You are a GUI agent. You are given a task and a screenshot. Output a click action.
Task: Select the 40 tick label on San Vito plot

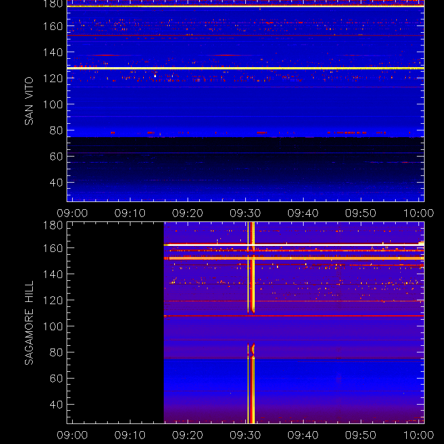tap(56, 183)
